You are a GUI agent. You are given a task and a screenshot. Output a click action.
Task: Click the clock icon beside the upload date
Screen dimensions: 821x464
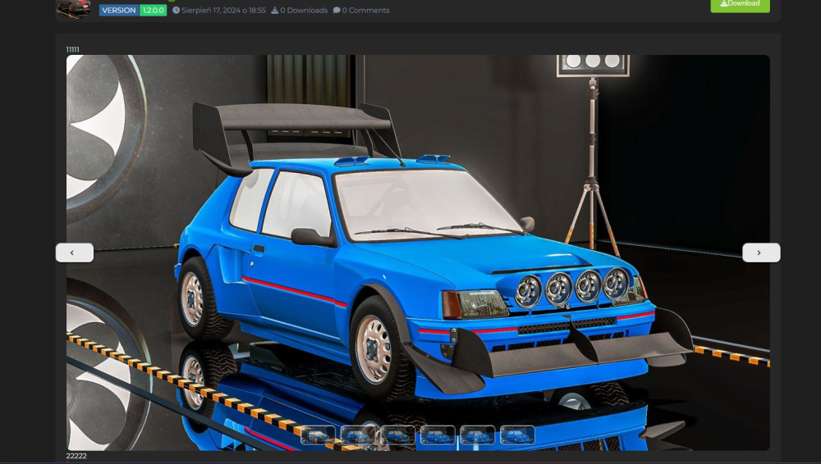click(176, 11)
